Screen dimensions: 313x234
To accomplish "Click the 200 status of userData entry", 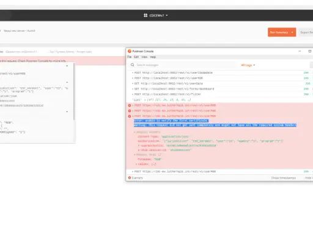I will [307, 83].
